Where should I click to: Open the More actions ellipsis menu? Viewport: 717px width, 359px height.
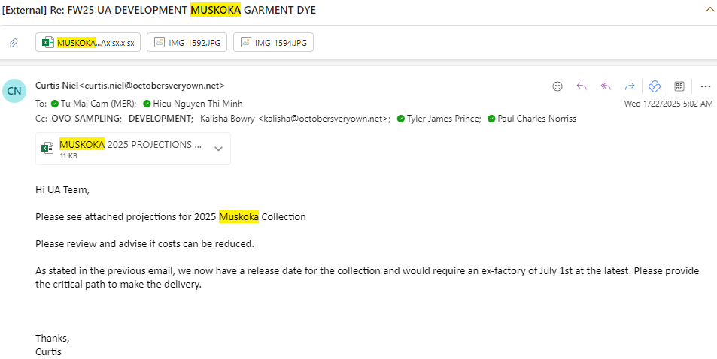706,86
